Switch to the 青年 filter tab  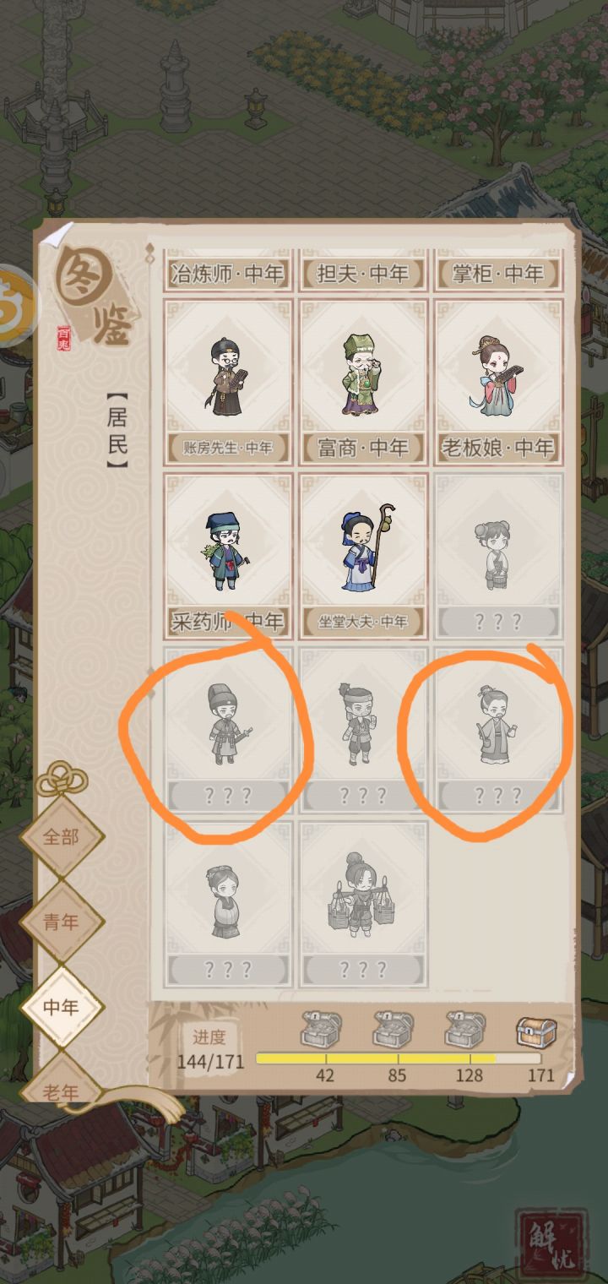click(x=62, y=922)
